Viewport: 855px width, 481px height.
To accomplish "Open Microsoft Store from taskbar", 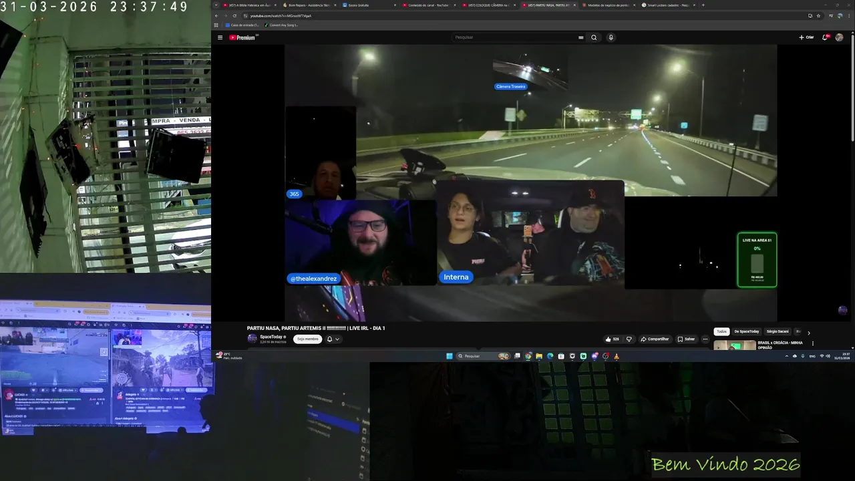I will click(561, 356).
